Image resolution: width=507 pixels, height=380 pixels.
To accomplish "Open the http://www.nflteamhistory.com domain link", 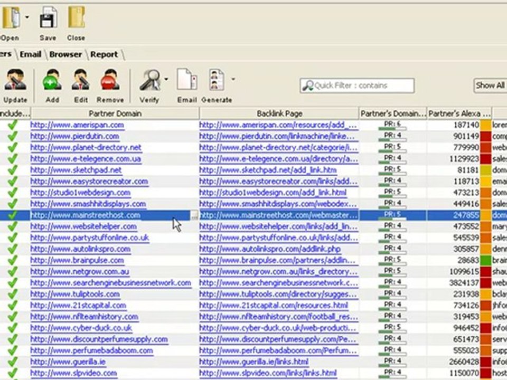I will [x=84, y=317].
